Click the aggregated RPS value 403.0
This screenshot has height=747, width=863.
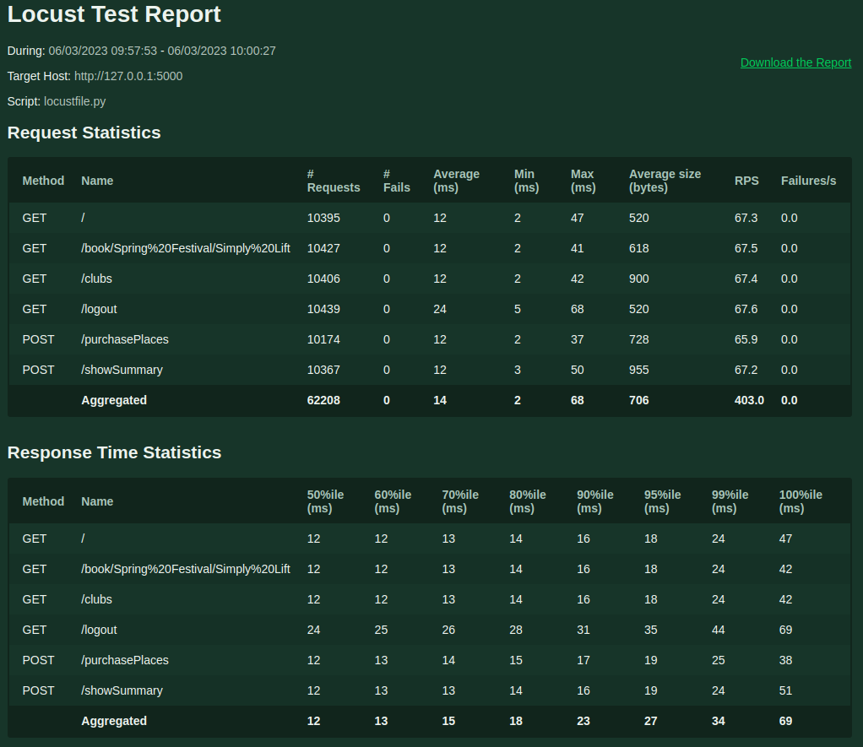(749, 400)
